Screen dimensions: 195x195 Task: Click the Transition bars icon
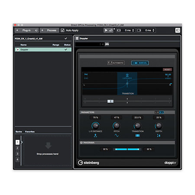137,136
